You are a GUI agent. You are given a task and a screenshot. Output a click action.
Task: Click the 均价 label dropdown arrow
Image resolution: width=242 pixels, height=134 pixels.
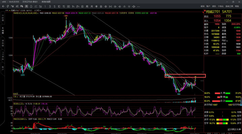pos(227,41)
